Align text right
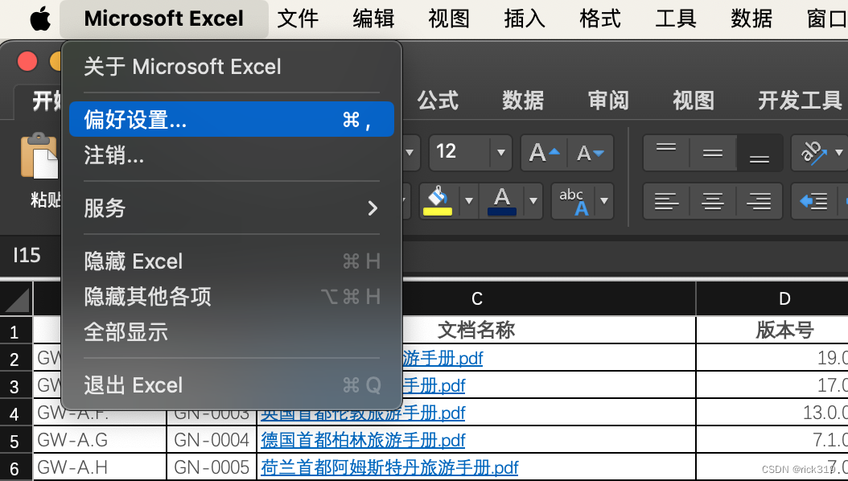Screen dimensions: 848x481 pos(759,201)
